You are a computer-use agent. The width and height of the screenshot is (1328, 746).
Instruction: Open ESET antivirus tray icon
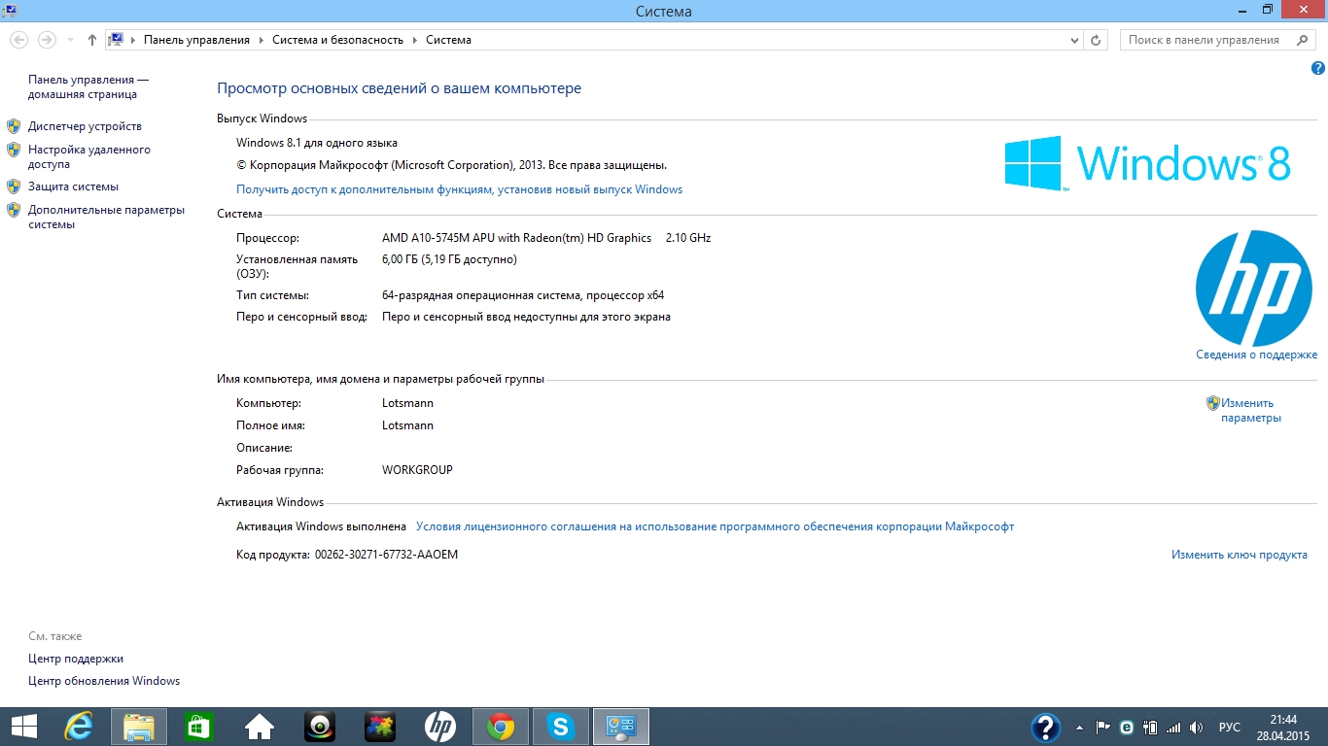pos(1127,727)
